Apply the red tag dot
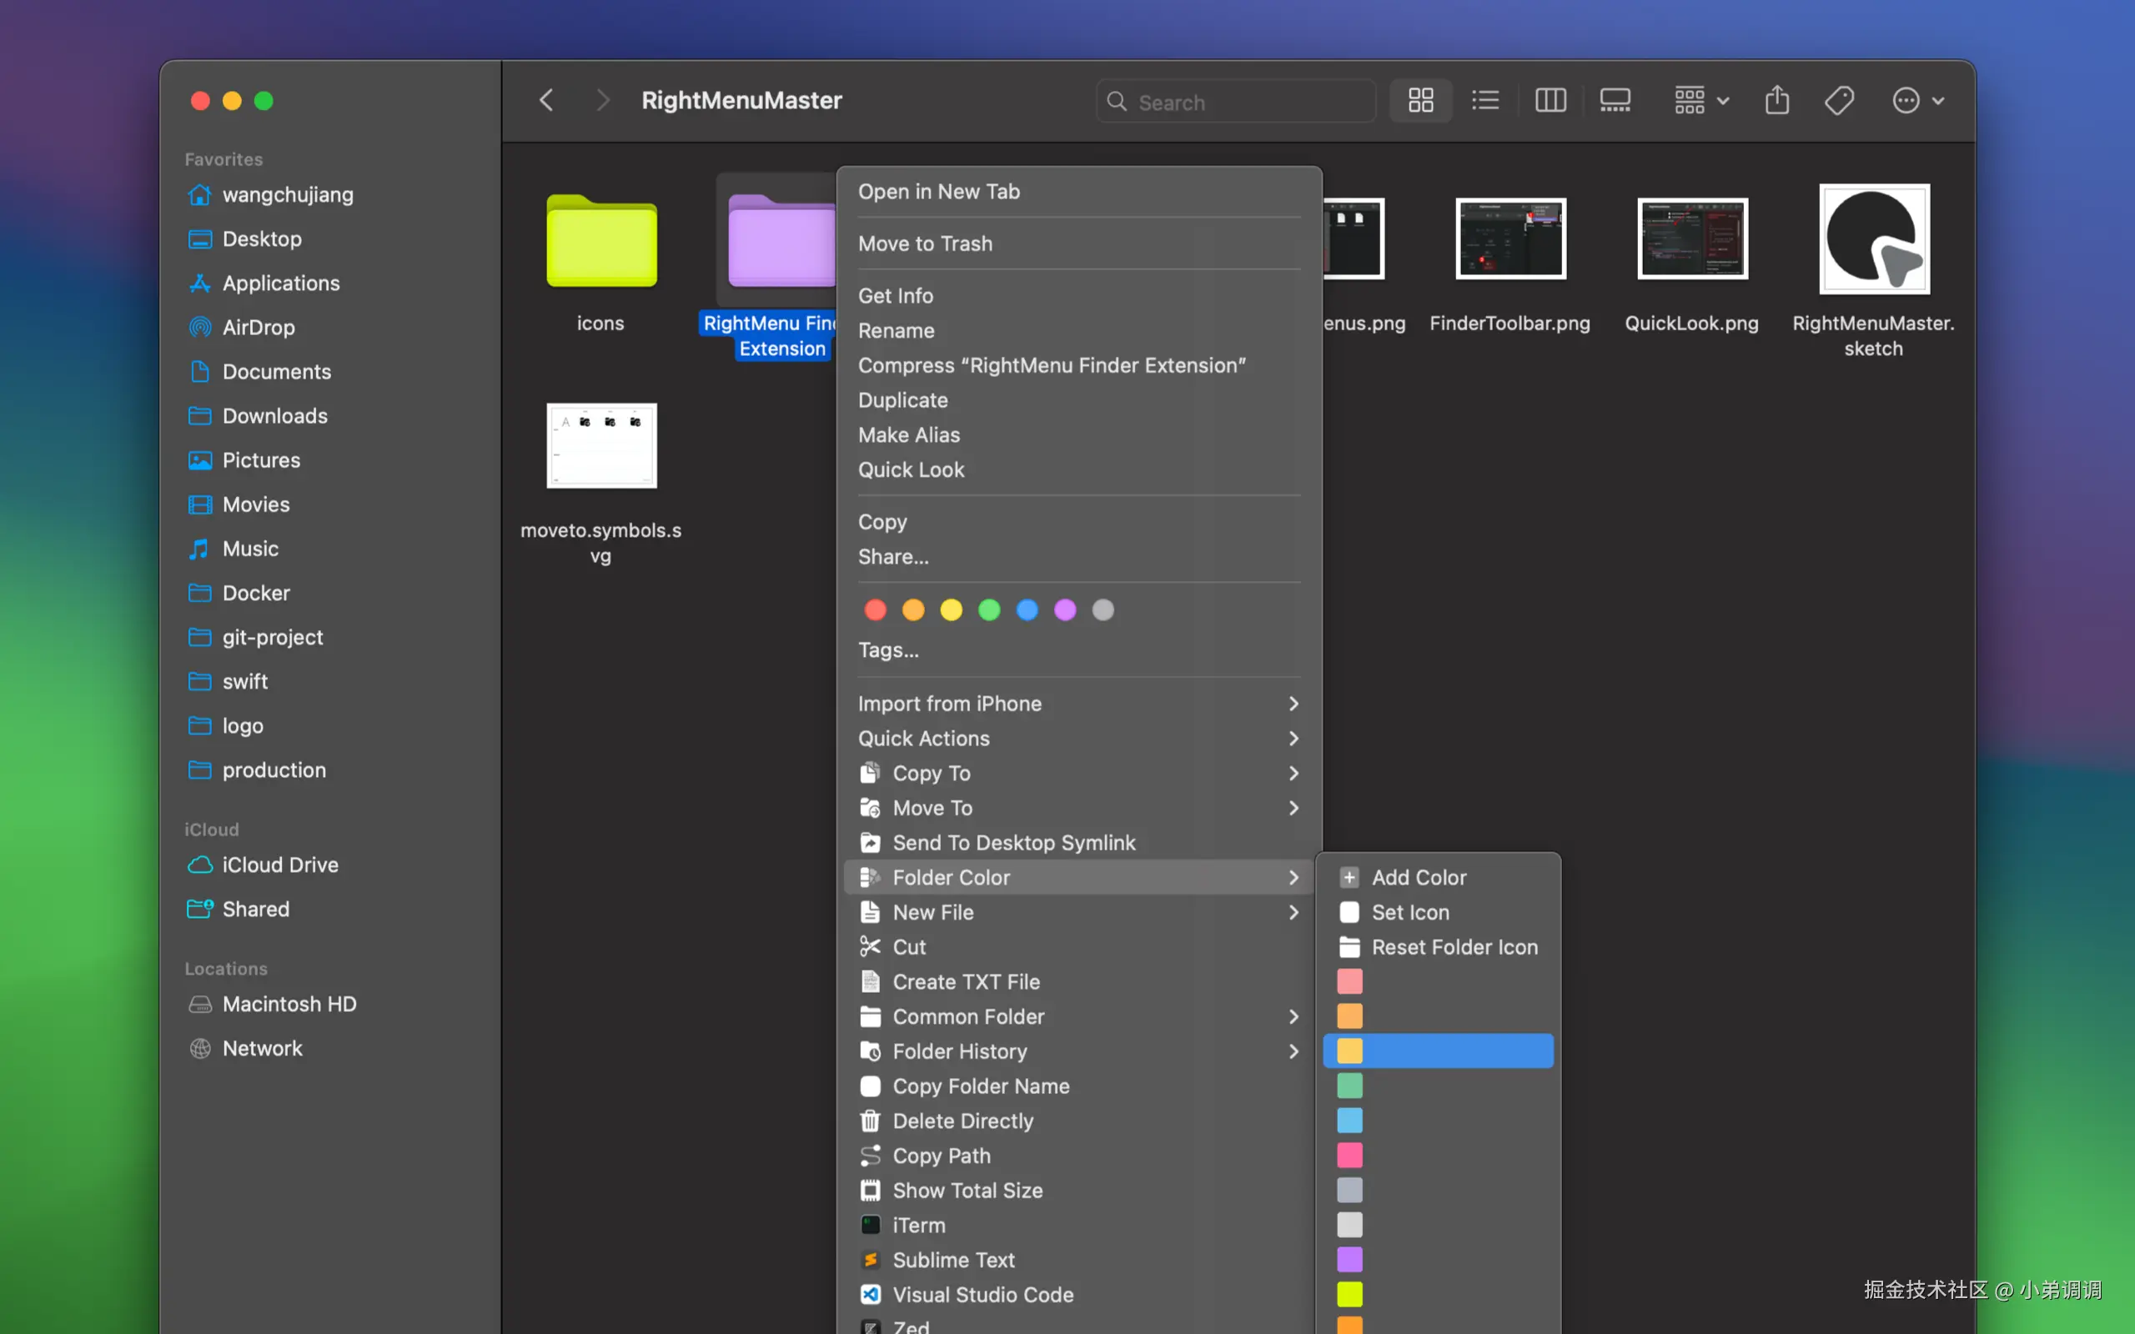 pos(875,609)
